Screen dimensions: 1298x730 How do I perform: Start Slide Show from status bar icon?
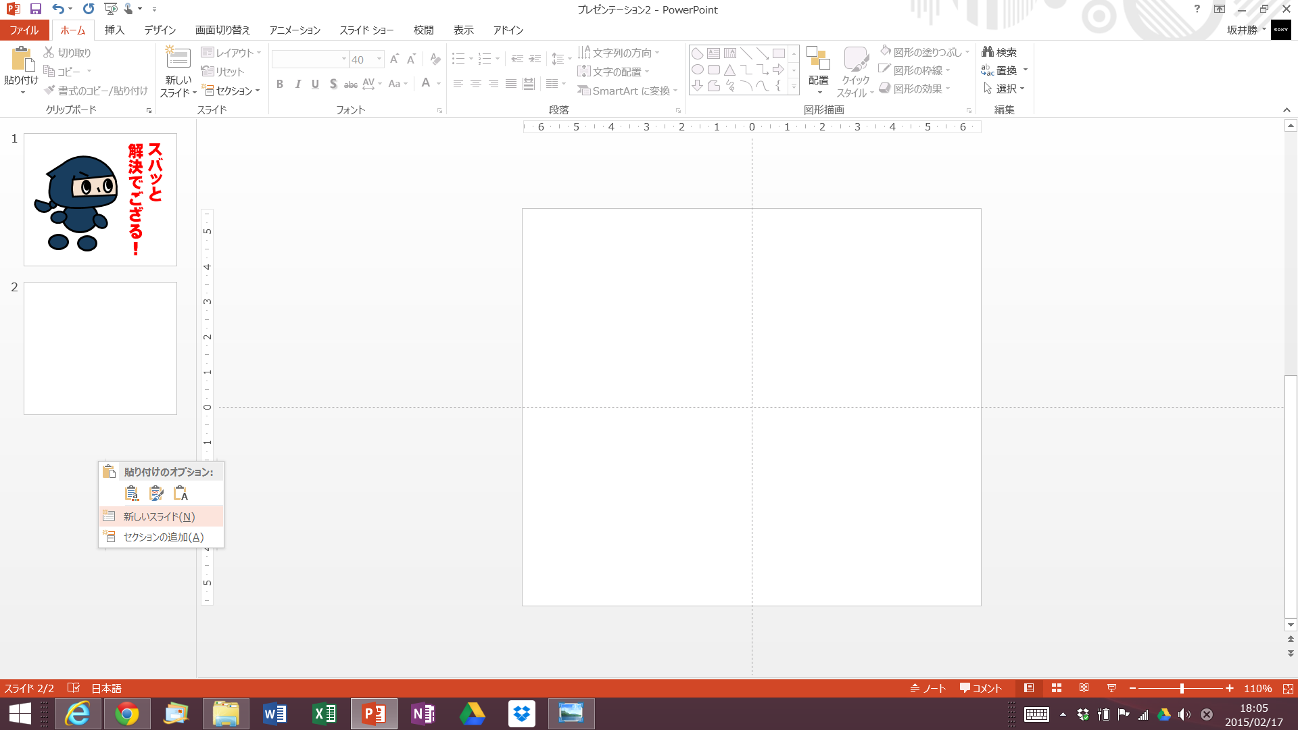(x=1111, y=688)
